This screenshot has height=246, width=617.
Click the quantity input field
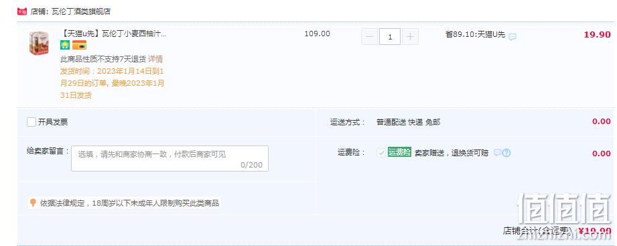pyautogui.click(x=390, y=37)
